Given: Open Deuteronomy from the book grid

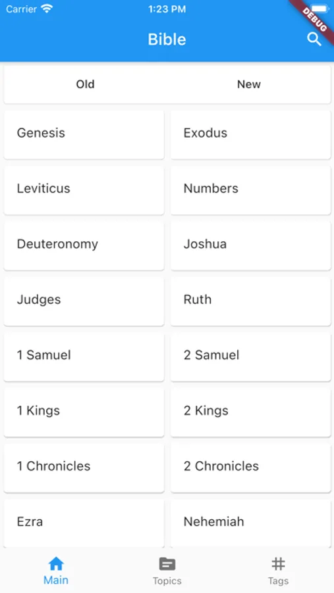Looking at the screenshot, I should coord(84,246).
